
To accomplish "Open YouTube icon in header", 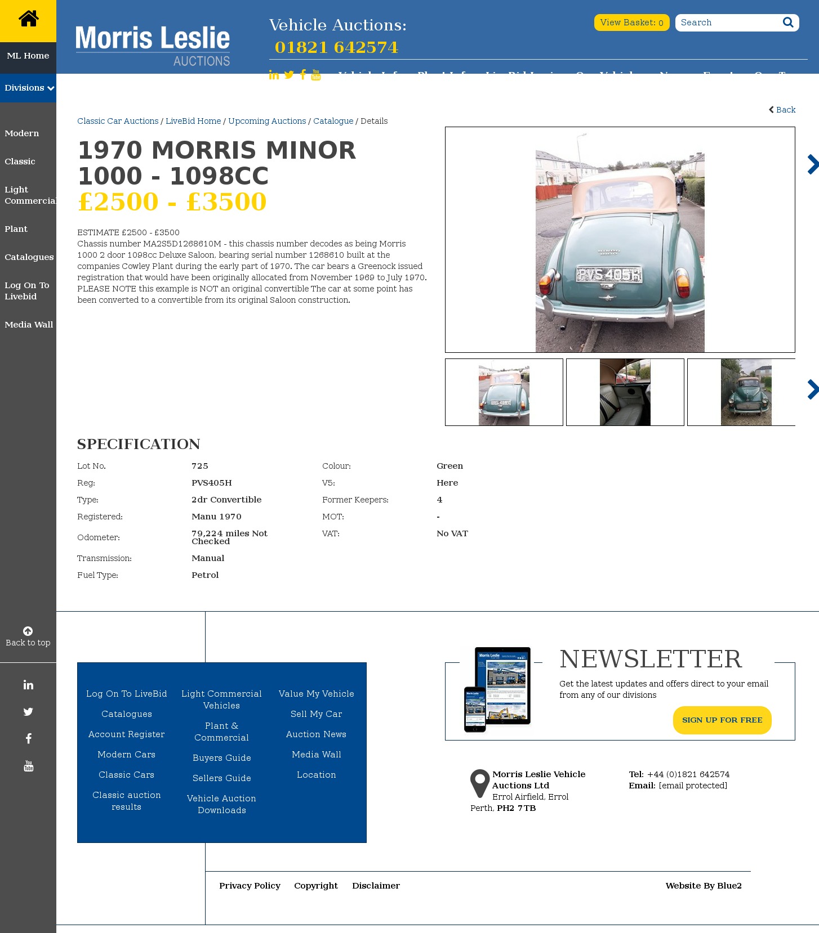I will click(x=316, y=75).
